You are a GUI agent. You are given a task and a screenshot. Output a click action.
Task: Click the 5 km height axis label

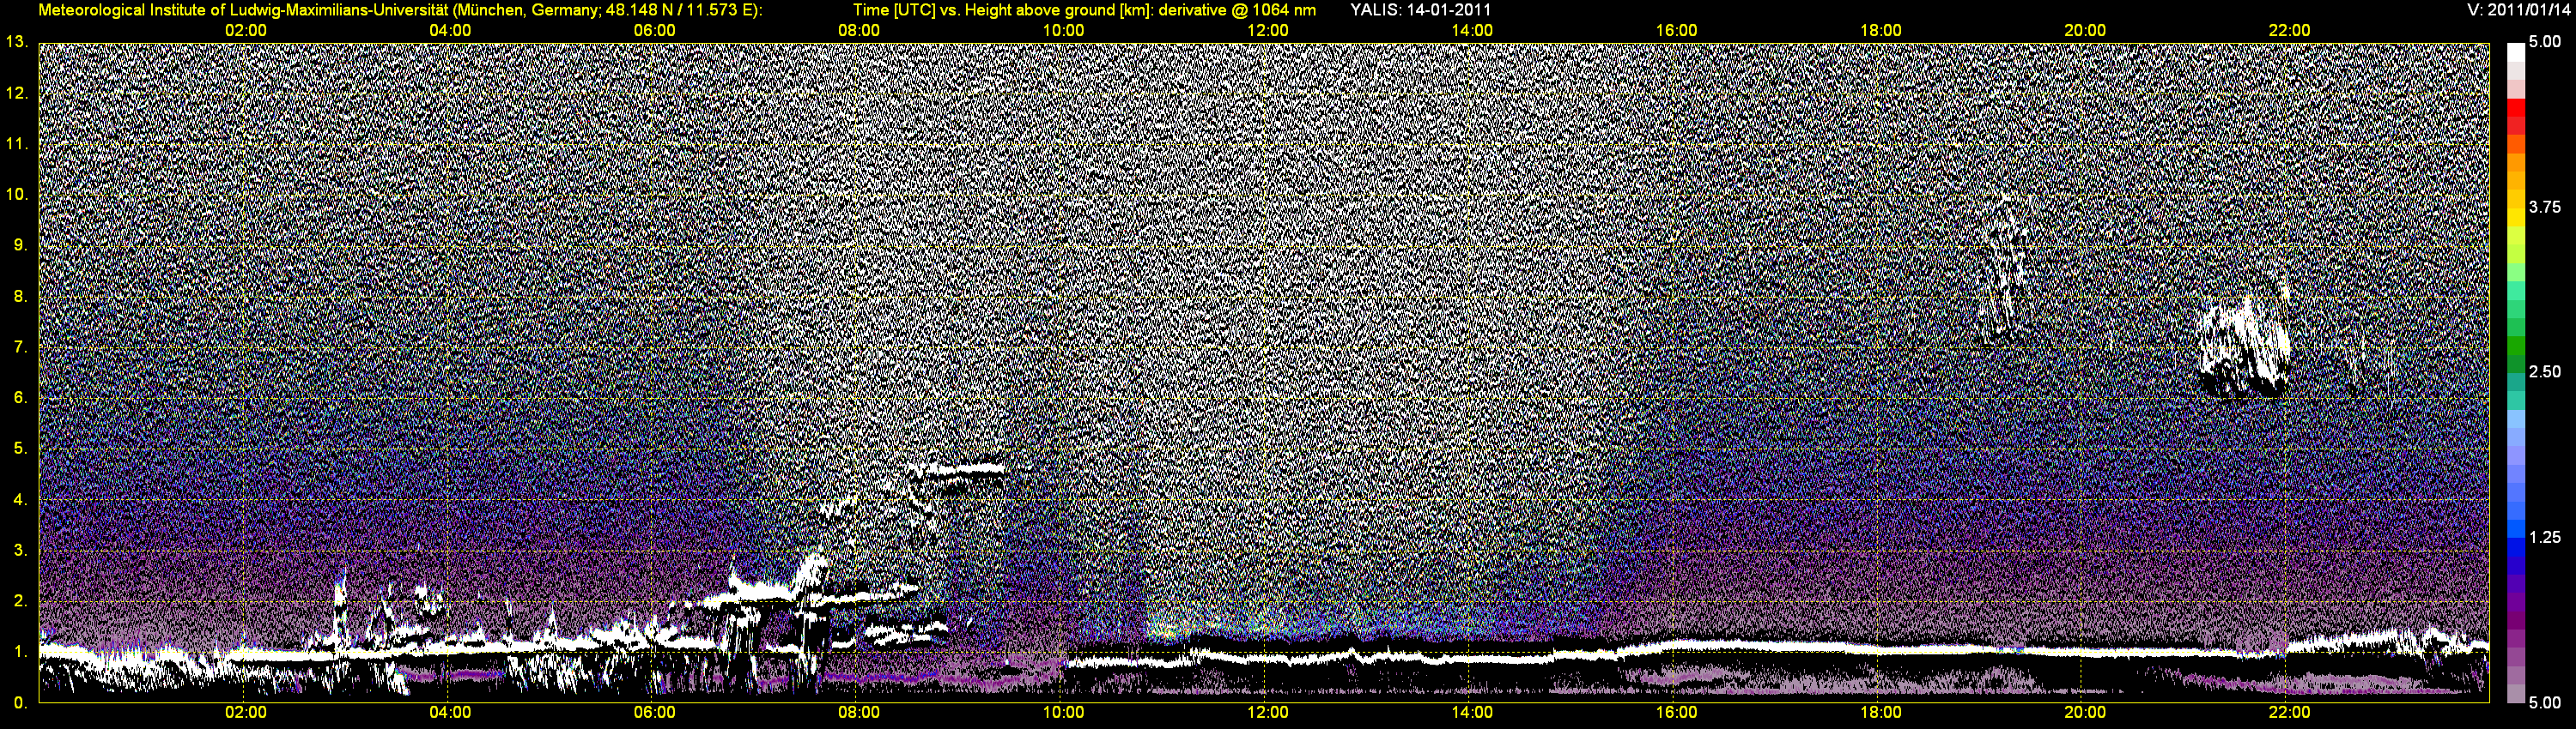coord(20,449)
